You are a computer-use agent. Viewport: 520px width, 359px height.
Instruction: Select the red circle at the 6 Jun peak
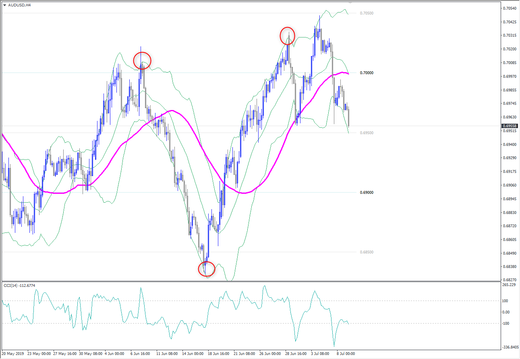point(142,60)
